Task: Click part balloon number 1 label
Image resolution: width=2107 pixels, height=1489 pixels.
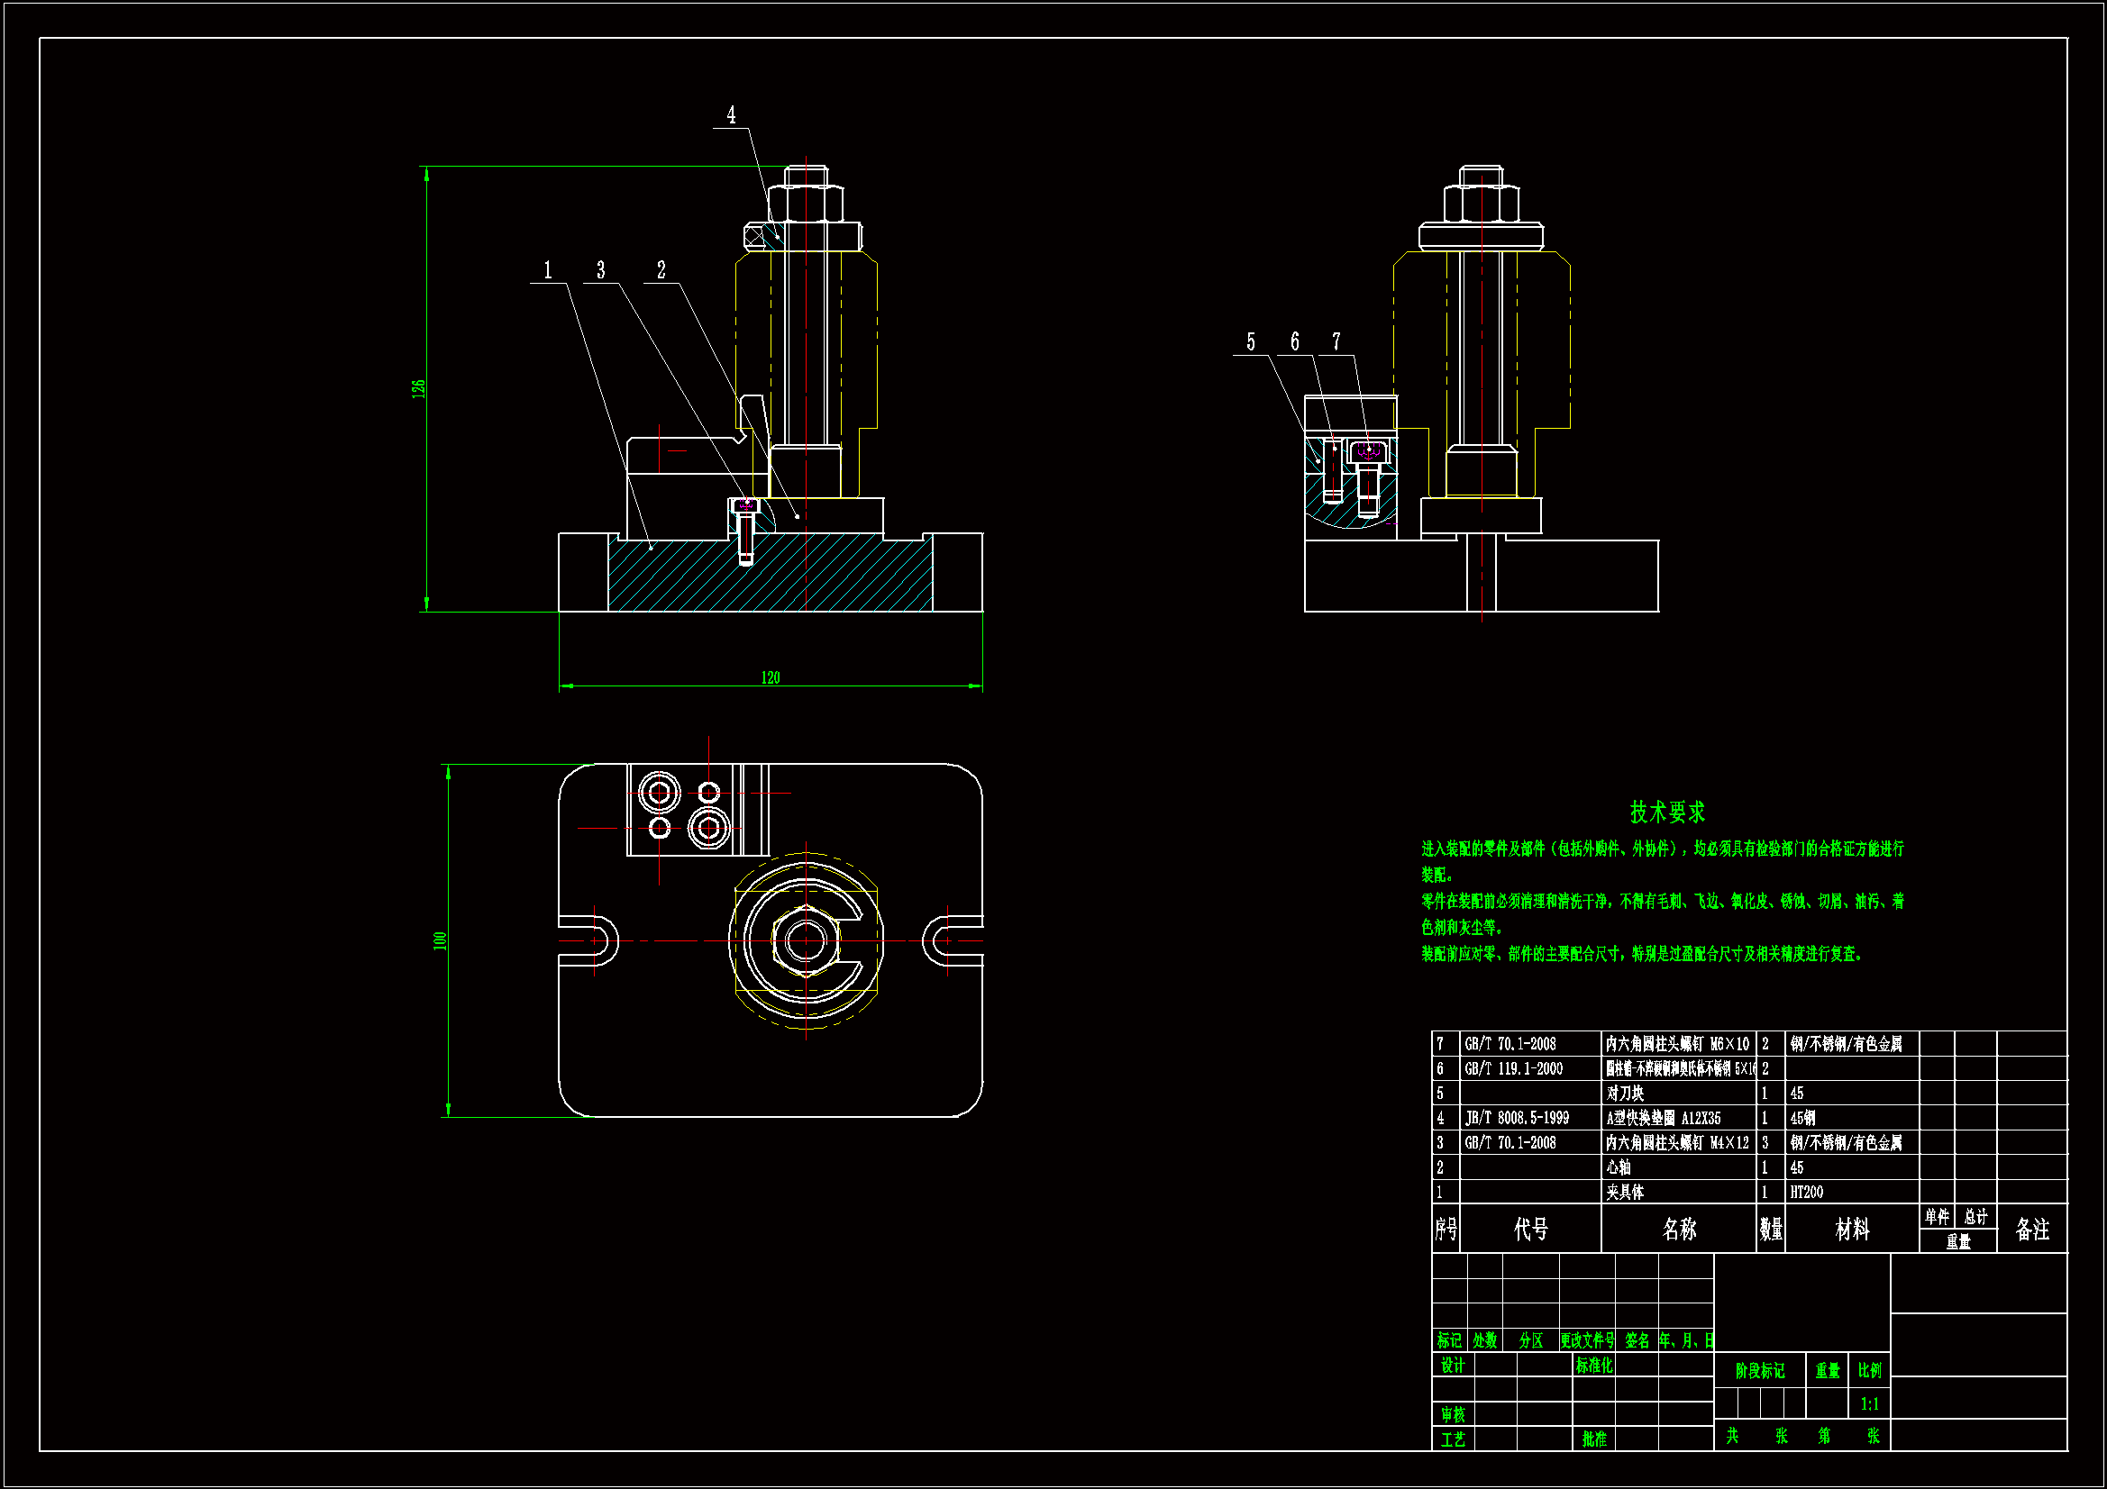Action: (548, 270)
